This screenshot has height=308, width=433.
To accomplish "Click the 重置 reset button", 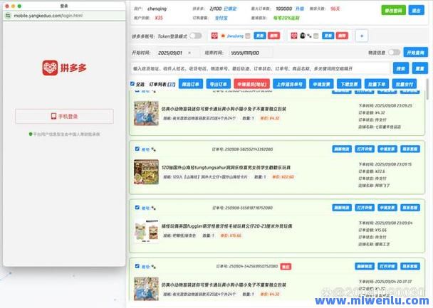I will 419,68.
